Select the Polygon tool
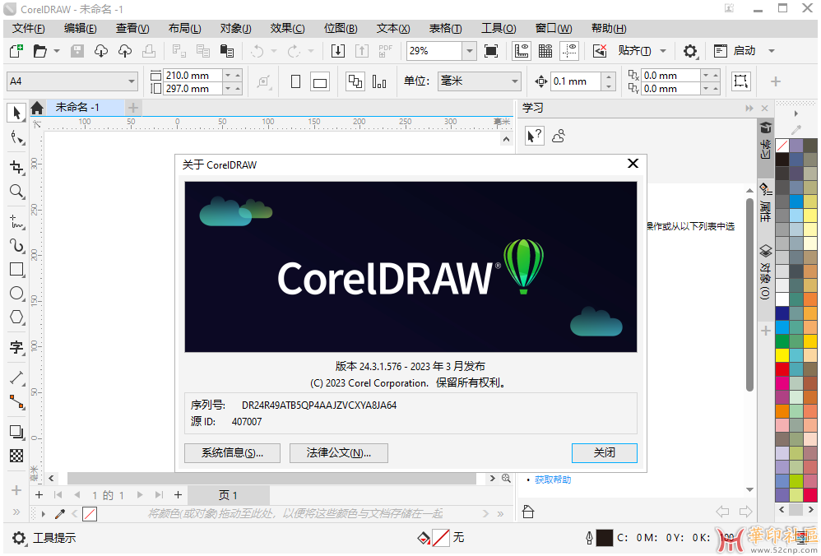821x556 pixels. (x=16, y=317)
